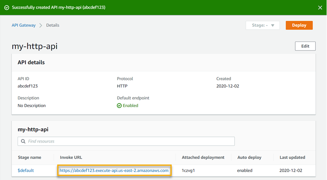Click the Successfully created API message text
The image size is (327, 180).
[x=58, y=7]
